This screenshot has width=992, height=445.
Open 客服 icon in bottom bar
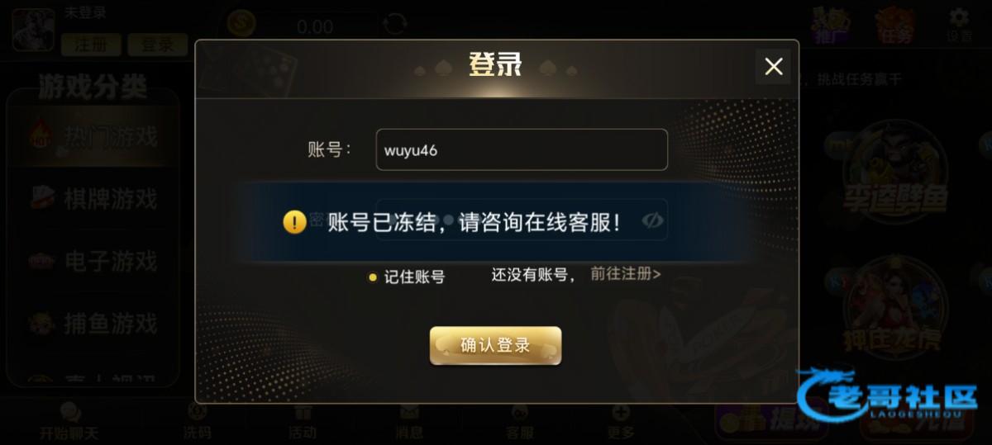click(519, 422)
